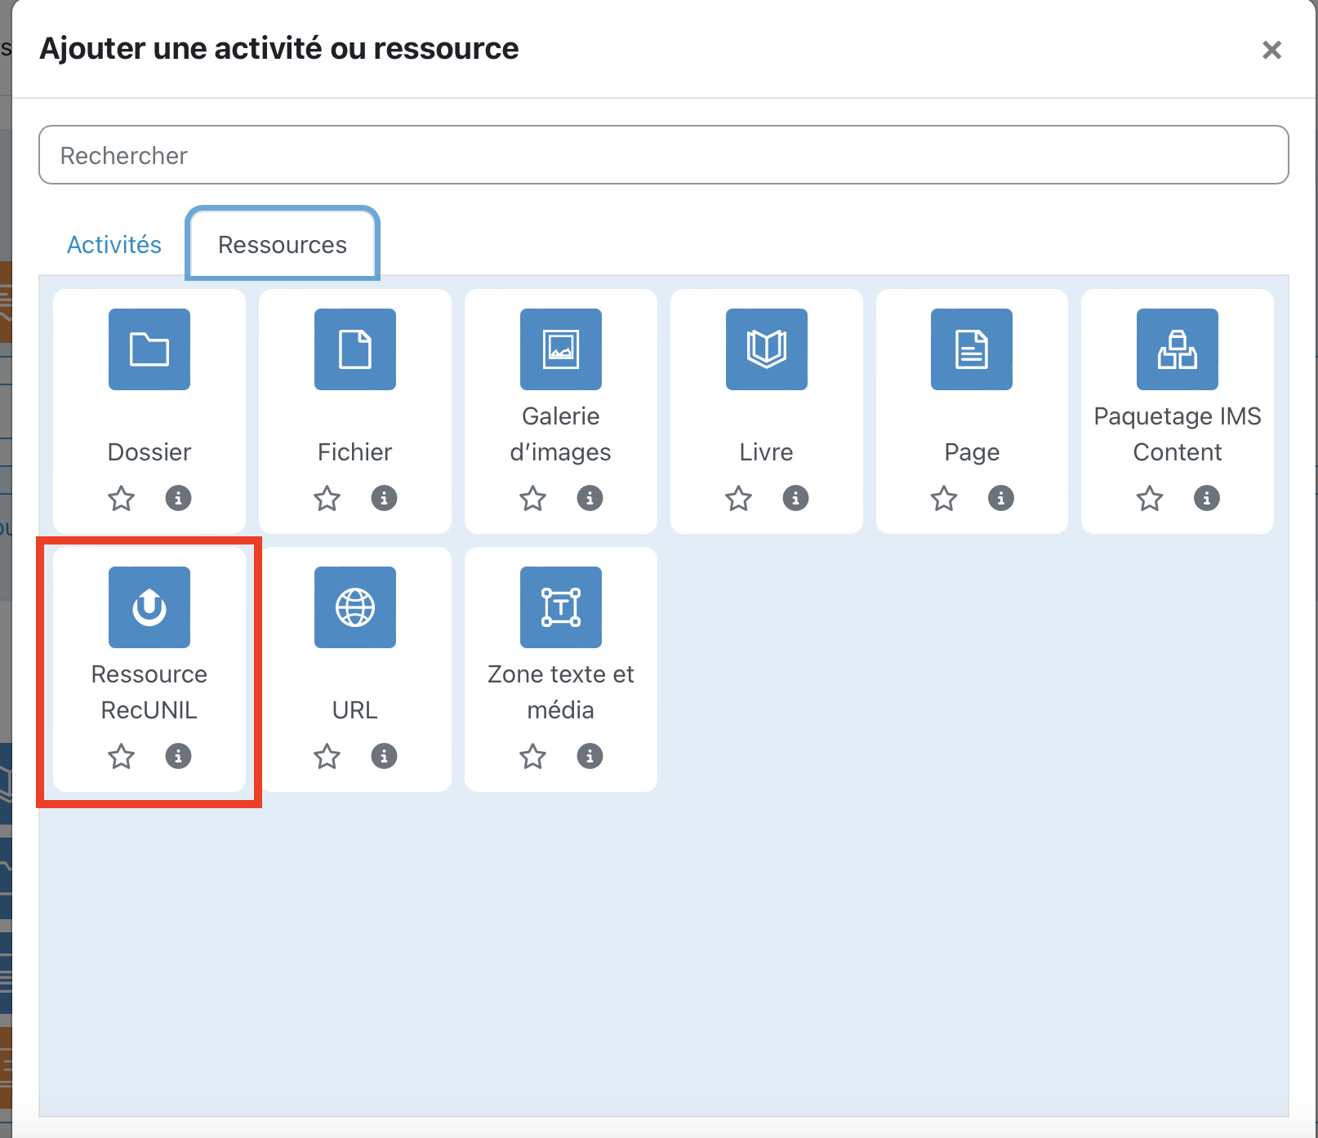Select the Dossier folder resource icon
The image size is (1318, 1138).
point(149,349)
